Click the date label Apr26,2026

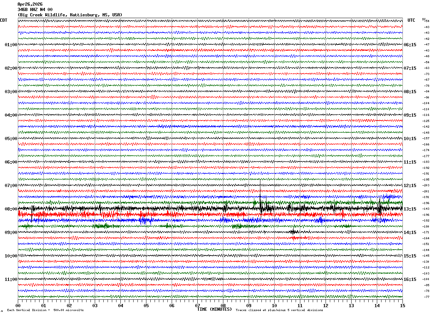(30, 4)
